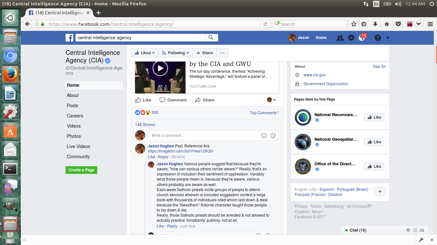The width and height of the screenshot is (437, 245).
Task: Expand the account settings dropdown arrow
Action: pos(388,38)
